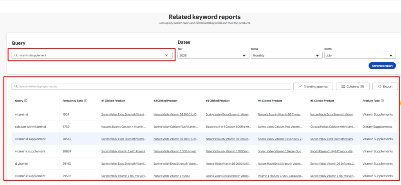Open Nature's Bounty Vitamin C 1000mg link
Viewport: 401px width, 185px height.
(x=228, y=151)
